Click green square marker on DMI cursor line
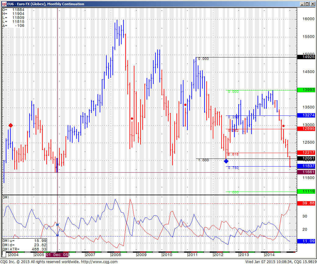317x264 pixels. click(58, 225)
